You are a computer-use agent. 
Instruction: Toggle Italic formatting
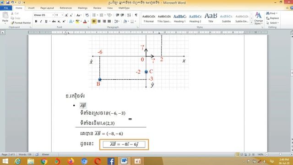41,22
